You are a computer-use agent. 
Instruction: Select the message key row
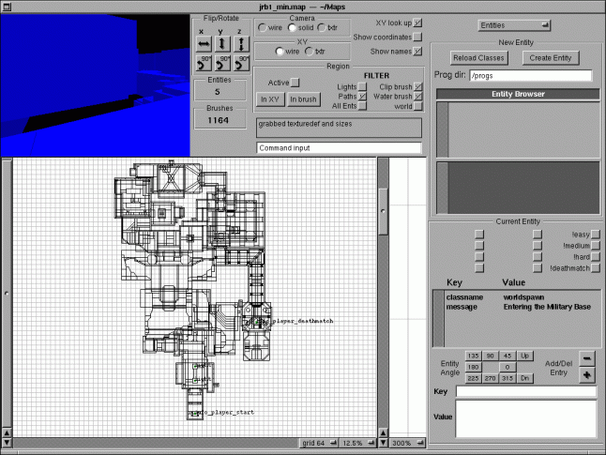click(x=523, y=307)
